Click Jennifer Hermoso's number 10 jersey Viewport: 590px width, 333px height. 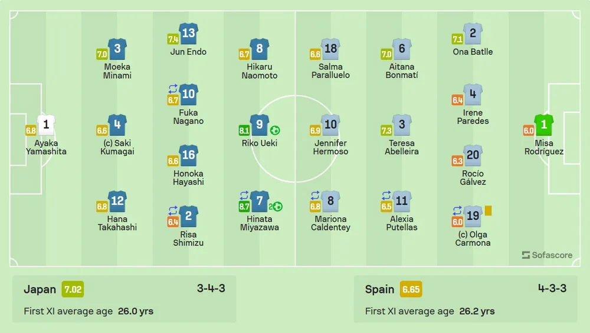tap(330, 124)
